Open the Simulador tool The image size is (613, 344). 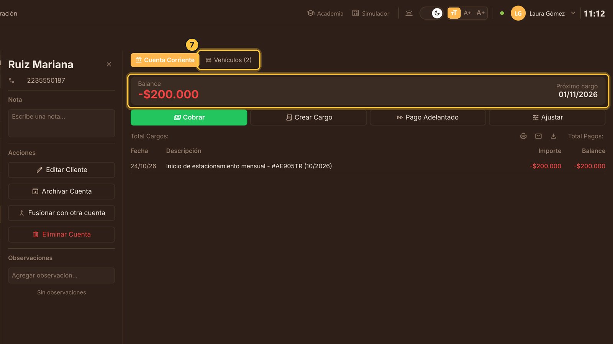[370, 13]
